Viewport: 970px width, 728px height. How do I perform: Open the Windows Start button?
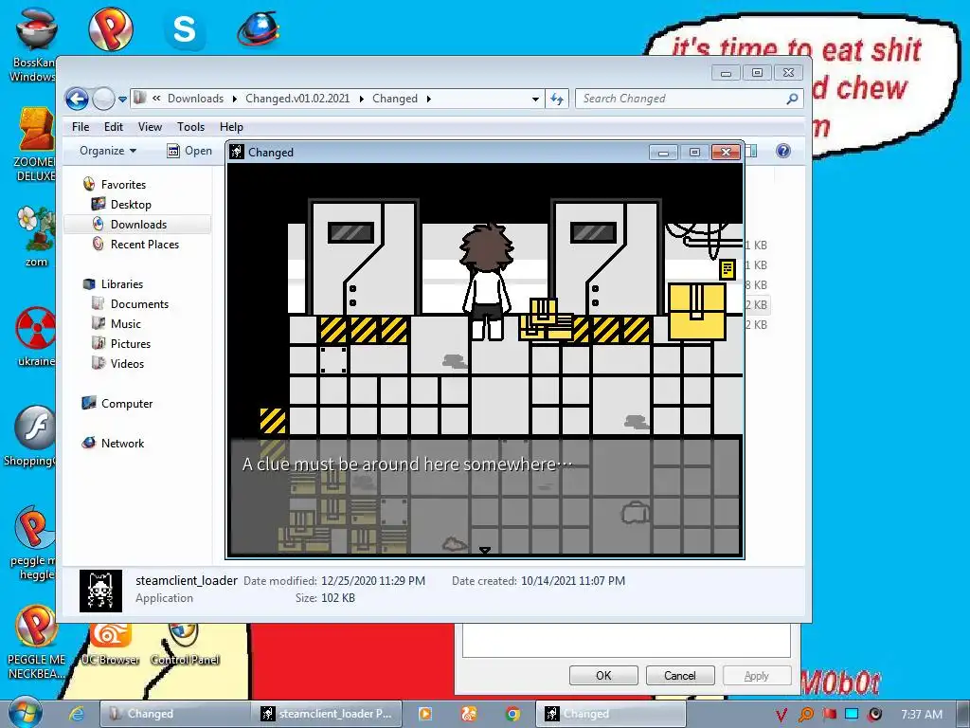tap(26, 713)
